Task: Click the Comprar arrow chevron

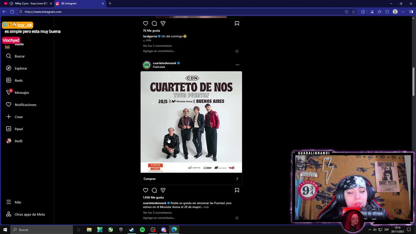Action: [x=237, y=179]
